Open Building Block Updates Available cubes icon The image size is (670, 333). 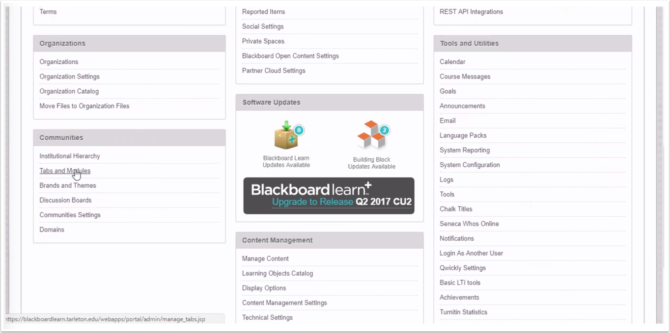coord(373,135)
